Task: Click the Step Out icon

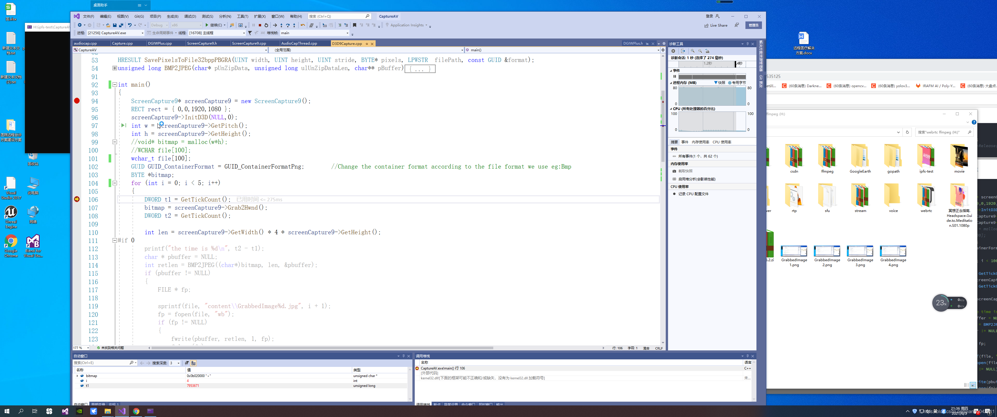Action: 294,25
